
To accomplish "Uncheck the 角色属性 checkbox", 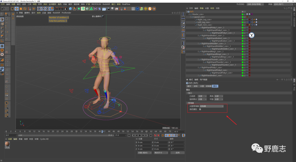I will pos(200,109).
